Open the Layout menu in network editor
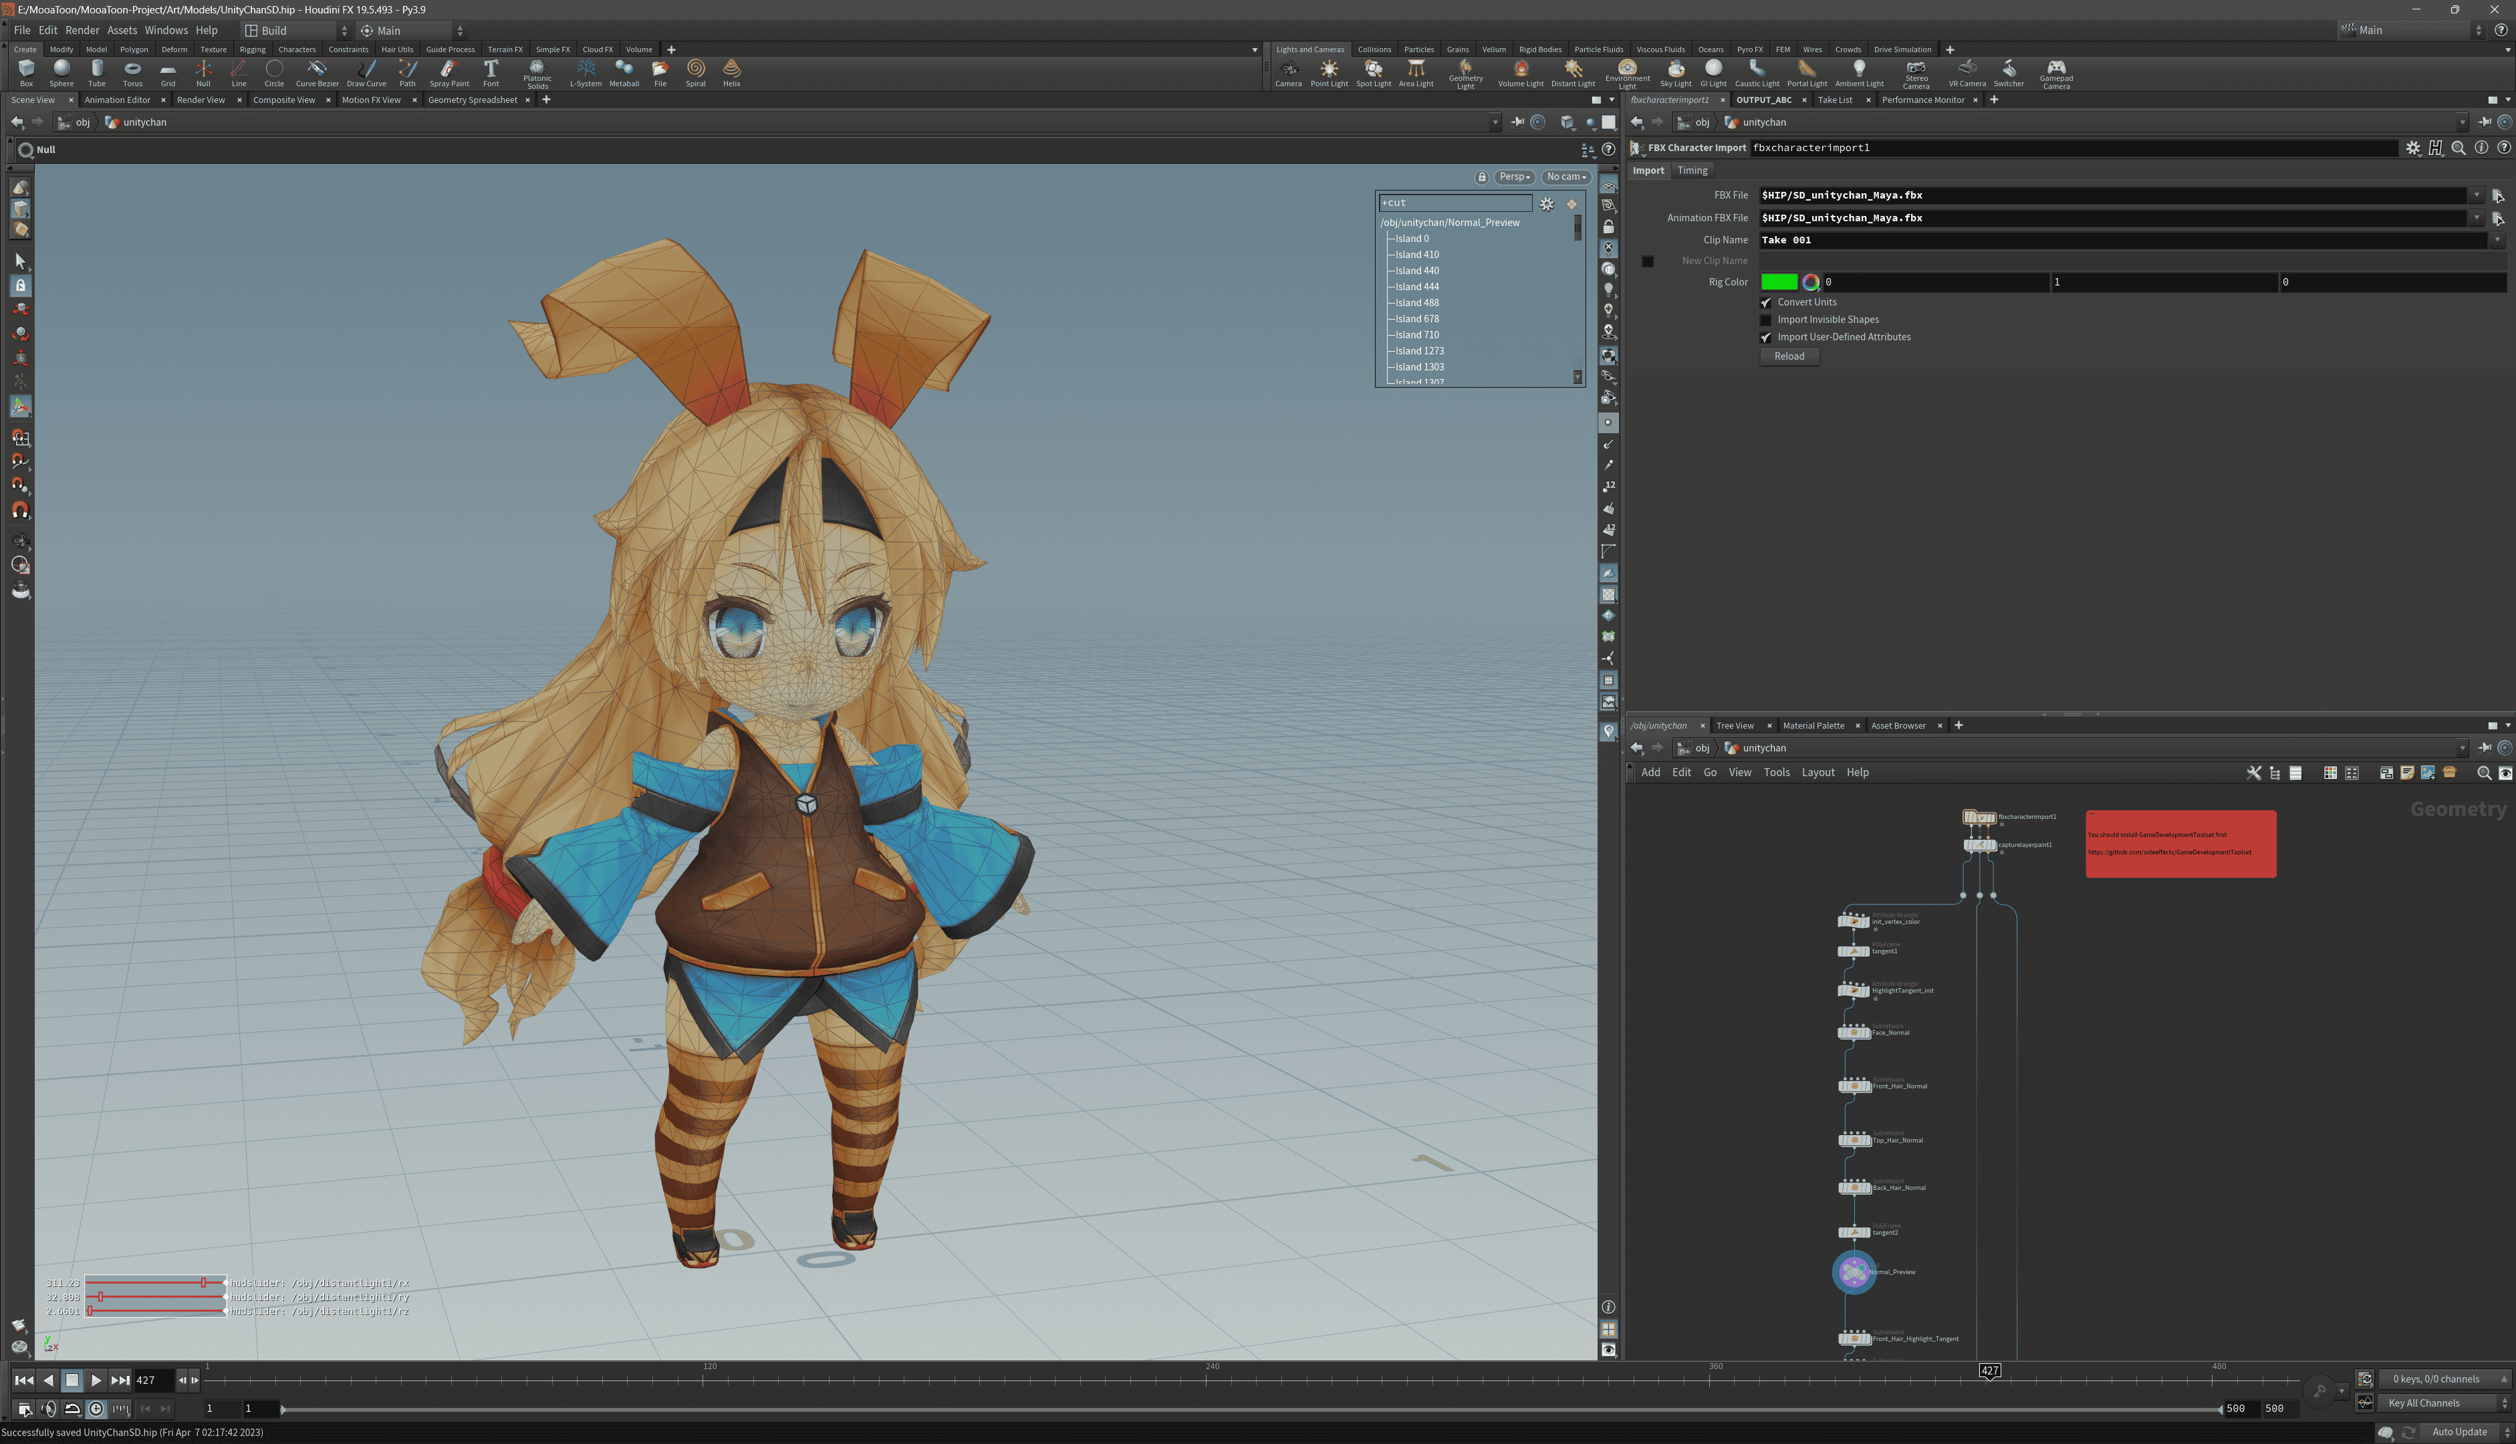The height and width of the screenshot is (1444, 2516). tap(1817, 773)
